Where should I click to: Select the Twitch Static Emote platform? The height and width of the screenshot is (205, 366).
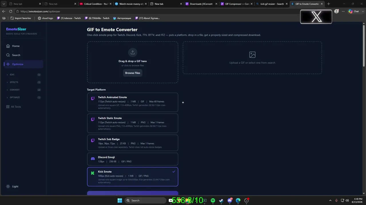click(132, 123)
